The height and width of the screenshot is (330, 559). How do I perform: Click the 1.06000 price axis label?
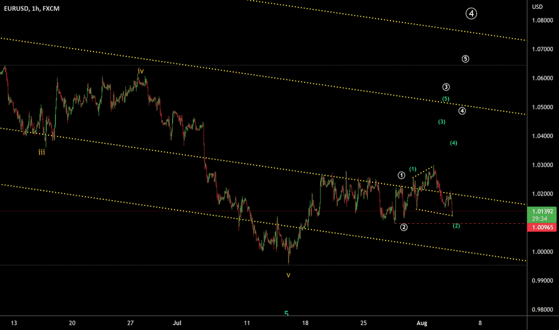pyautogui.click(x=543, y=78)
